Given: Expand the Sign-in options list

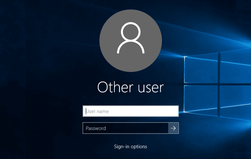Looking at the screenshot, I should pos(130,147).
